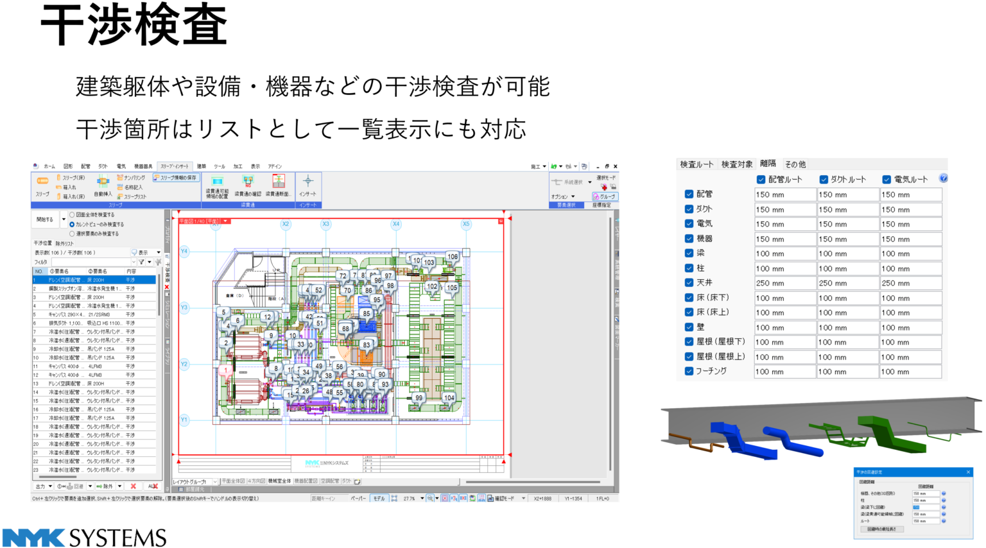Click inside the フィルタ input field
The height and width of the screenshot is (548, 986).
coord(90,261)
